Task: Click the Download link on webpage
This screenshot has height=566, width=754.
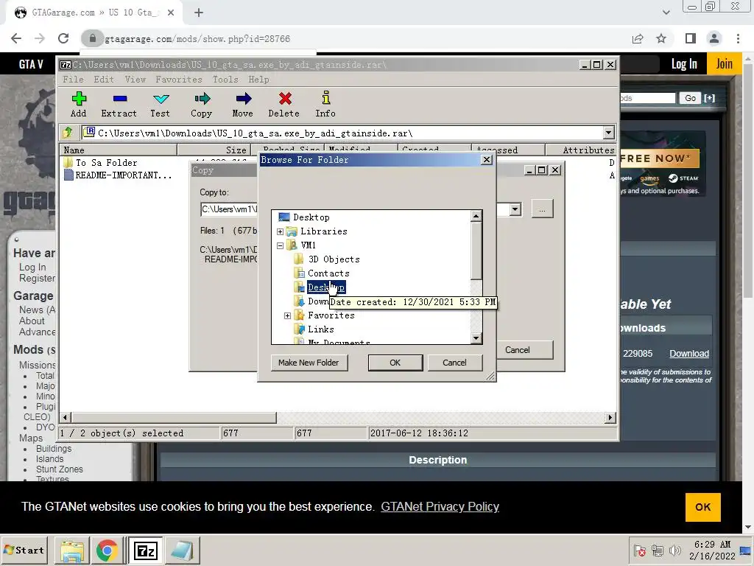Action: (x=689, y=354)
